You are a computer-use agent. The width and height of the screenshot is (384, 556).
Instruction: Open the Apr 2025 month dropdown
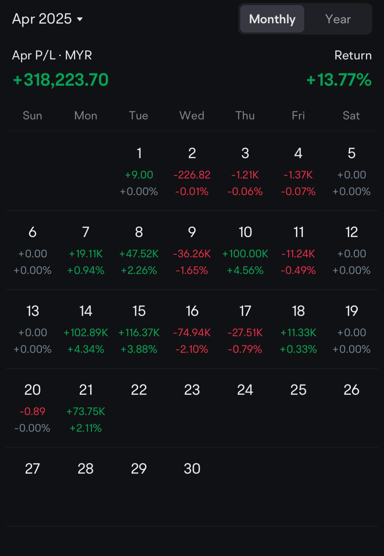(48, 19)
